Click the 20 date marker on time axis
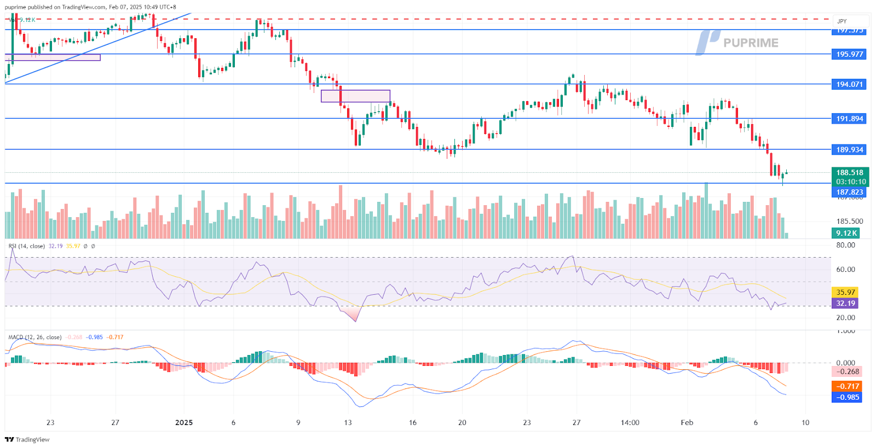876x448 pixels. click(x=462, y=422)
